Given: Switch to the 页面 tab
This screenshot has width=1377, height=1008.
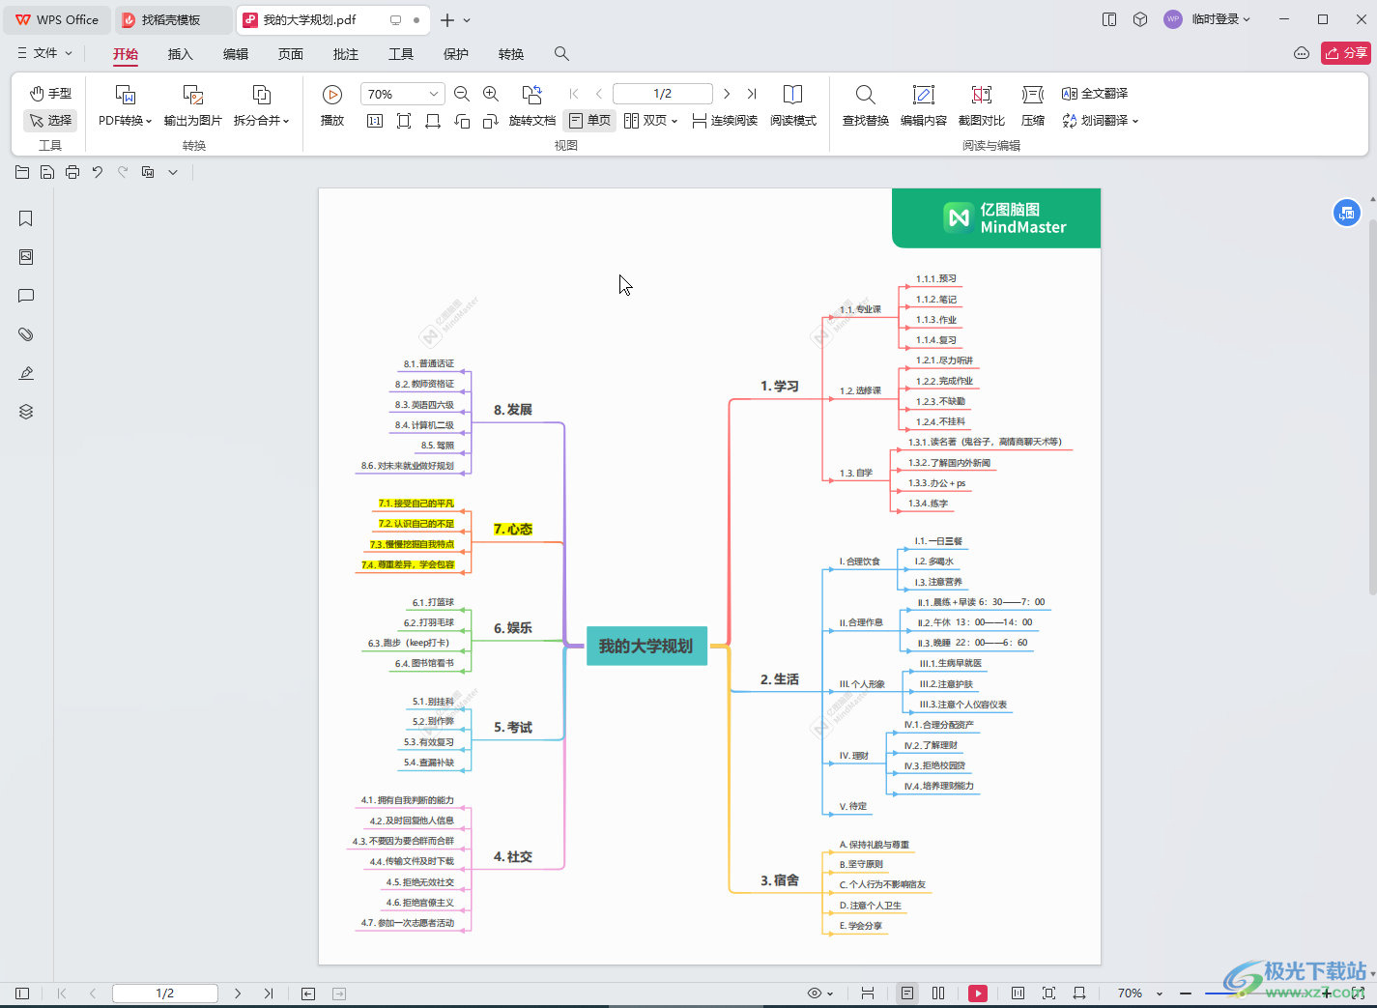Looking at the screenshot, I should click(x=291, y=54).
